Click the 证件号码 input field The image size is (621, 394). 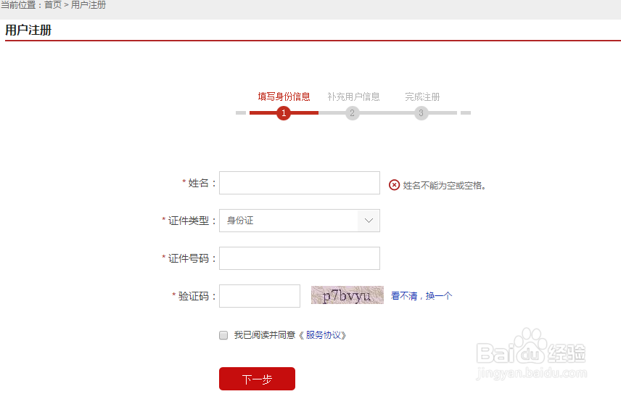[300, 258]
